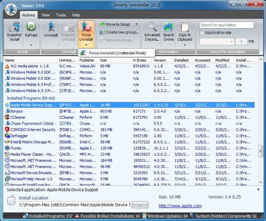Sort by the Version column header
The width and height of the screenshot is (266, 221).
tap(162, 60)
